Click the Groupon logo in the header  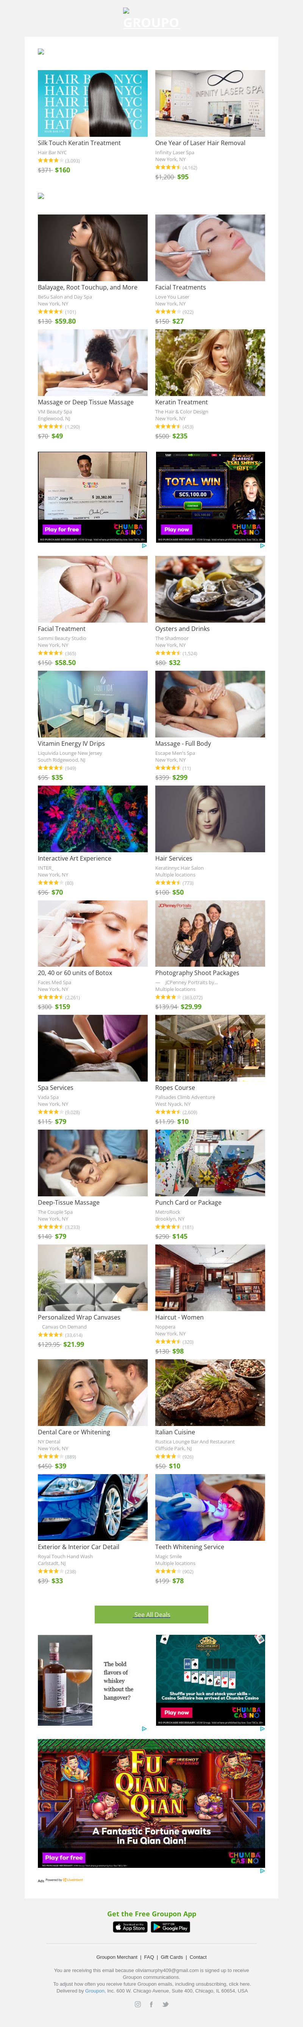151,22
